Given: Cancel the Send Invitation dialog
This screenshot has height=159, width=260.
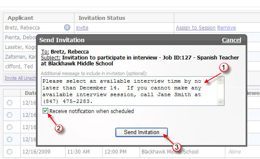Looking at the screenshot, I should pyautogui.click(x=232, y=40).
